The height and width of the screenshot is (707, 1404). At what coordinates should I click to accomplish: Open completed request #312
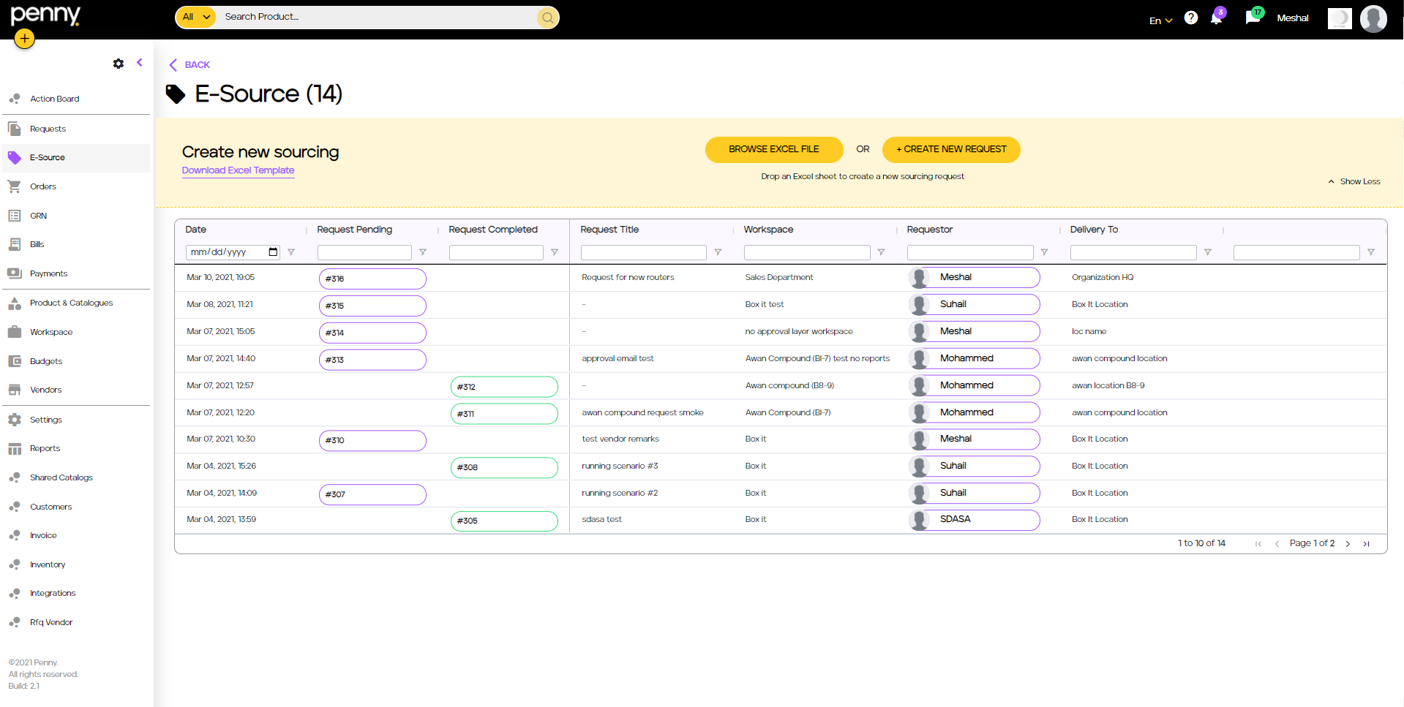pos(504,387)
